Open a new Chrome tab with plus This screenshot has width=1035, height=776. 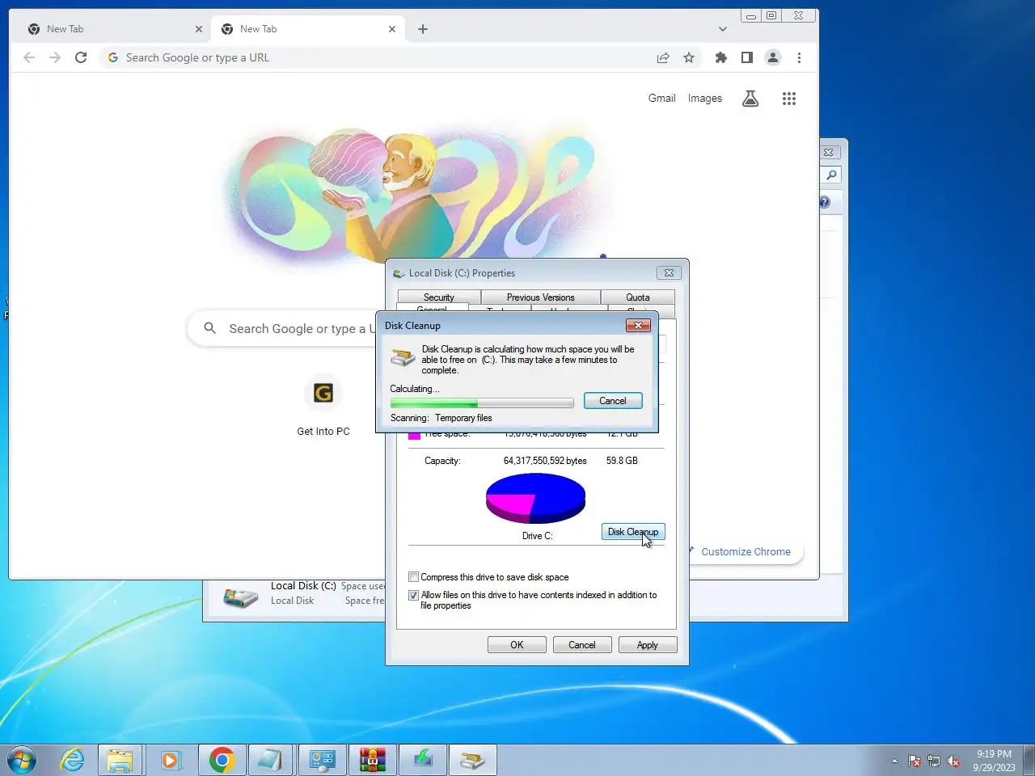423,29
